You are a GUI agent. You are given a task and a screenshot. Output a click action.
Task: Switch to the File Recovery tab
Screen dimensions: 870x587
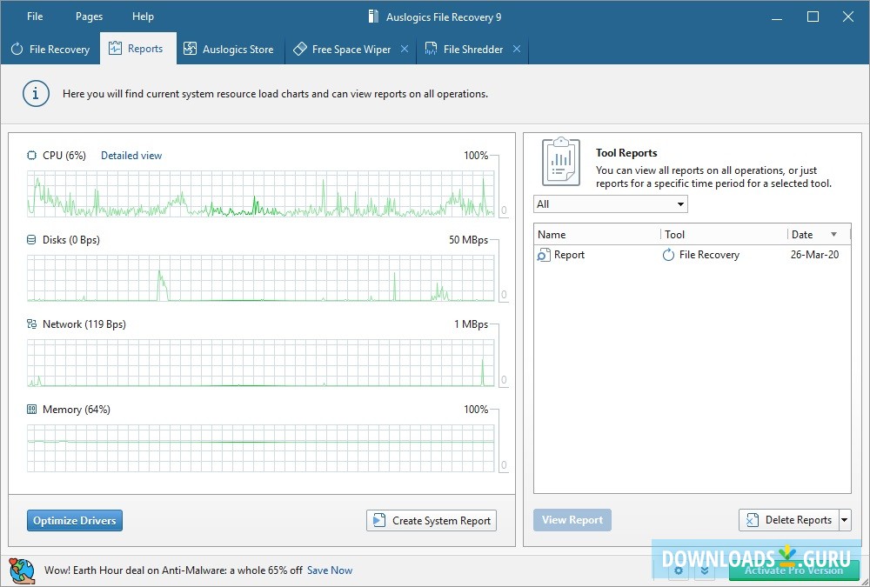coord(50,50)
